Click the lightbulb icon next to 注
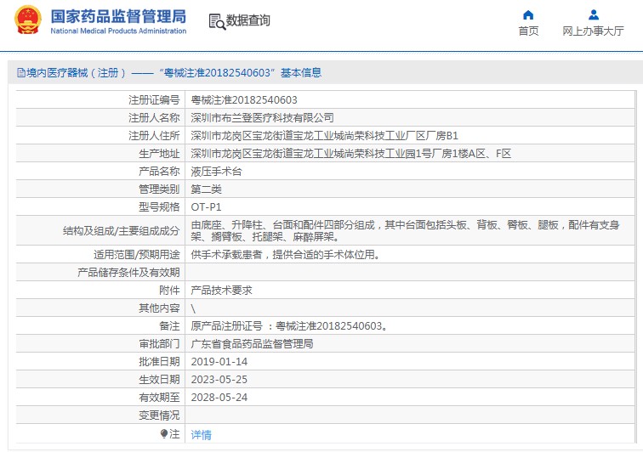This screenshot has width=643, height=452. pyautogui.click(x=164, y=433)
